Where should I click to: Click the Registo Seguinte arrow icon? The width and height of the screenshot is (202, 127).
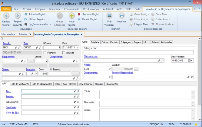point(18,16)
